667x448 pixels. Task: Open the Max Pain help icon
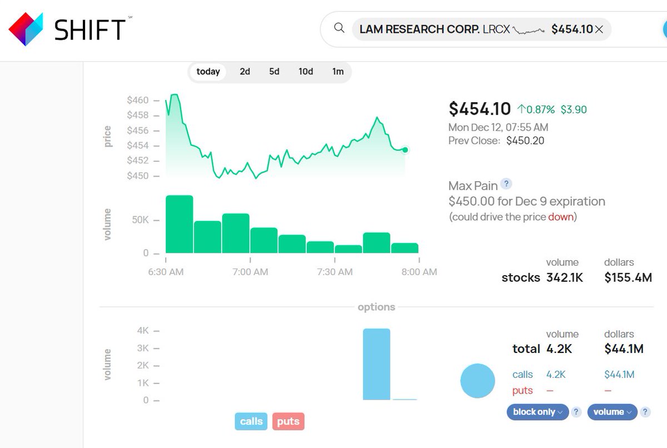[506, 184]
